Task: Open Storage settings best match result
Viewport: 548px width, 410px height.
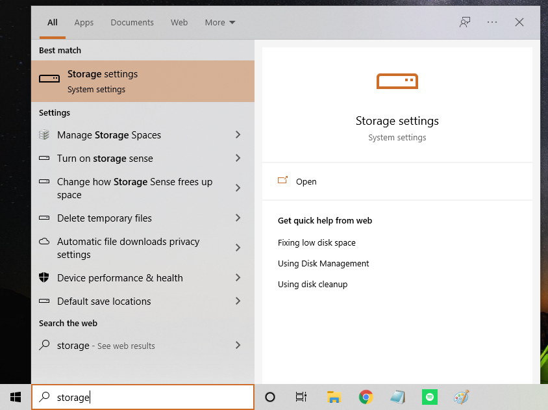Action: 143,81
